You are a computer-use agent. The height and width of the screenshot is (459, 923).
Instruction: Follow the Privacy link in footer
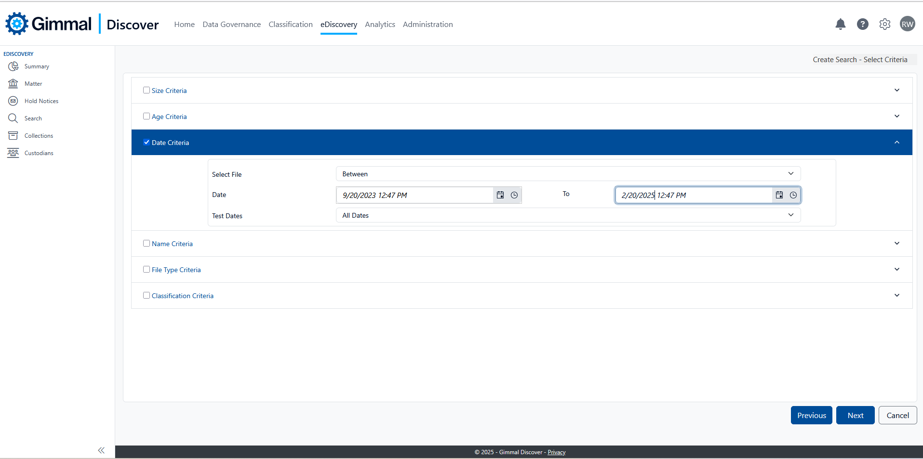[x=556, y=452]
